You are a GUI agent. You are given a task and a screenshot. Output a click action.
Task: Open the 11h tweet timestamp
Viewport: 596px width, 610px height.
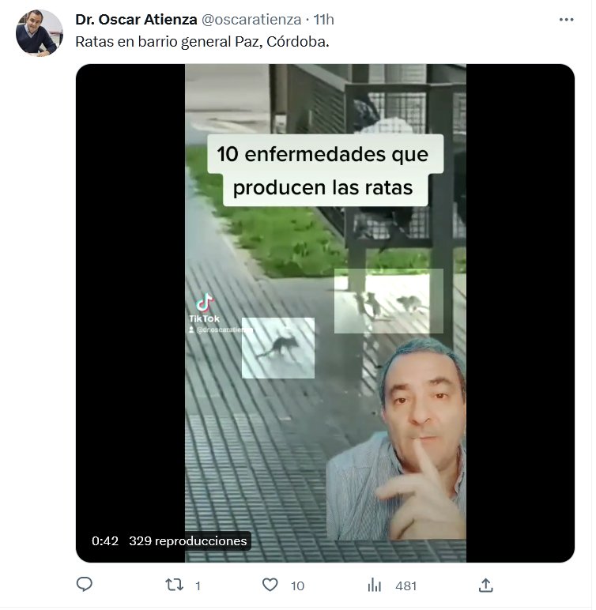point(326,20)
